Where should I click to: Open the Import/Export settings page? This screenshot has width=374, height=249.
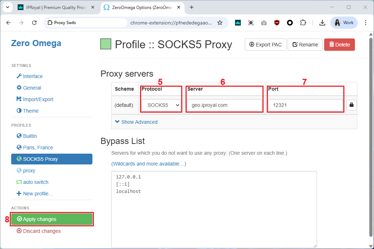[38, 99]
